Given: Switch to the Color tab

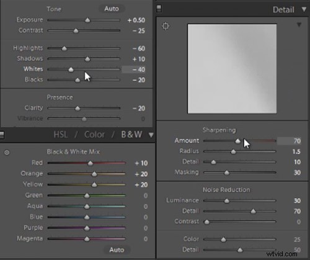Looking at the screenshot, I should pos(94,135).
